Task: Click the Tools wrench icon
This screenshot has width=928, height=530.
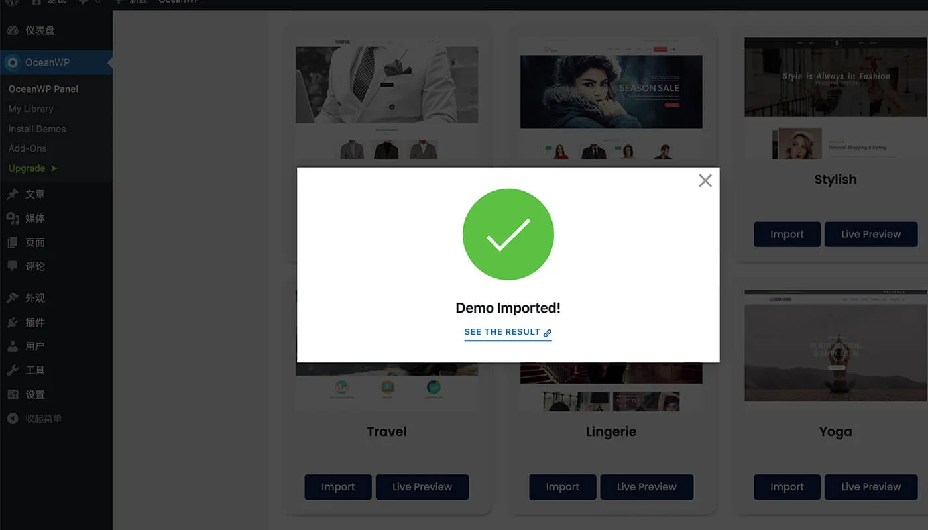Action: (13, 370)
